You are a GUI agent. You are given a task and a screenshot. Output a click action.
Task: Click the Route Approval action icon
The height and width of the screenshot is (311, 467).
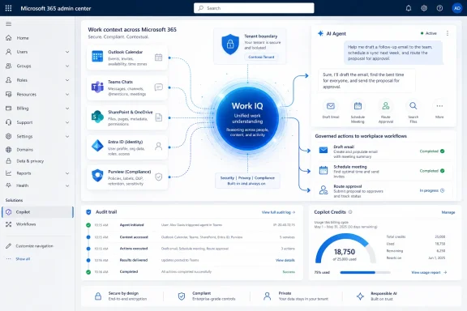tap(386, 106)
